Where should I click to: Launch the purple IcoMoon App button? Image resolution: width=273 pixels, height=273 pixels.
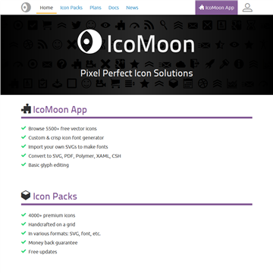[216, 8]
